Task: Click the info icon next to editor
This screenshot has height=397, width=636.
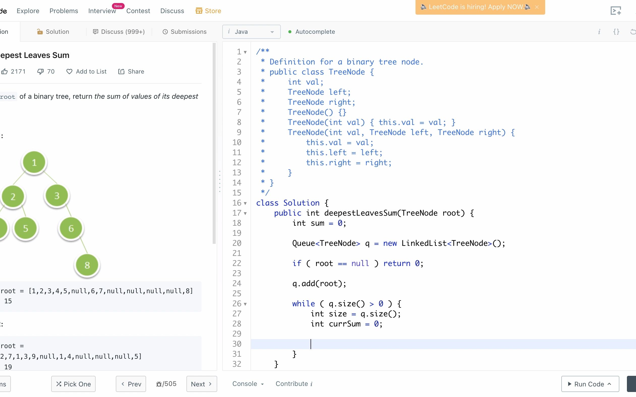Action: point(599,32)
